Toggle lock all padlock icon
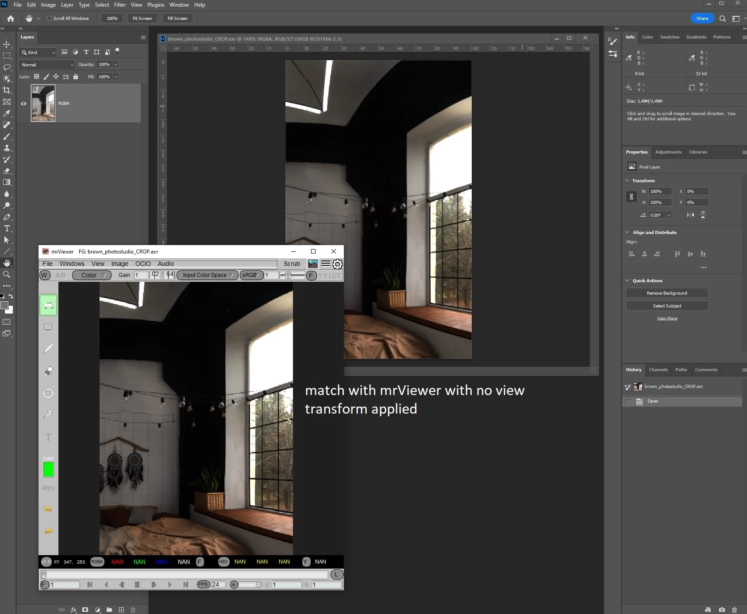This screenshot has height=614, width=747. click(76, 77)
